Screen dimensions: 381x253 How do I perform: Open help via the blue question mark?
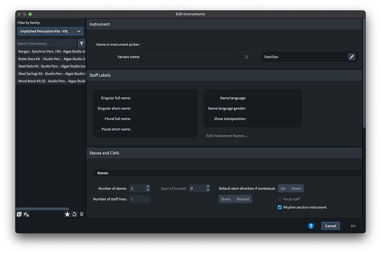(x=311, y=226)
